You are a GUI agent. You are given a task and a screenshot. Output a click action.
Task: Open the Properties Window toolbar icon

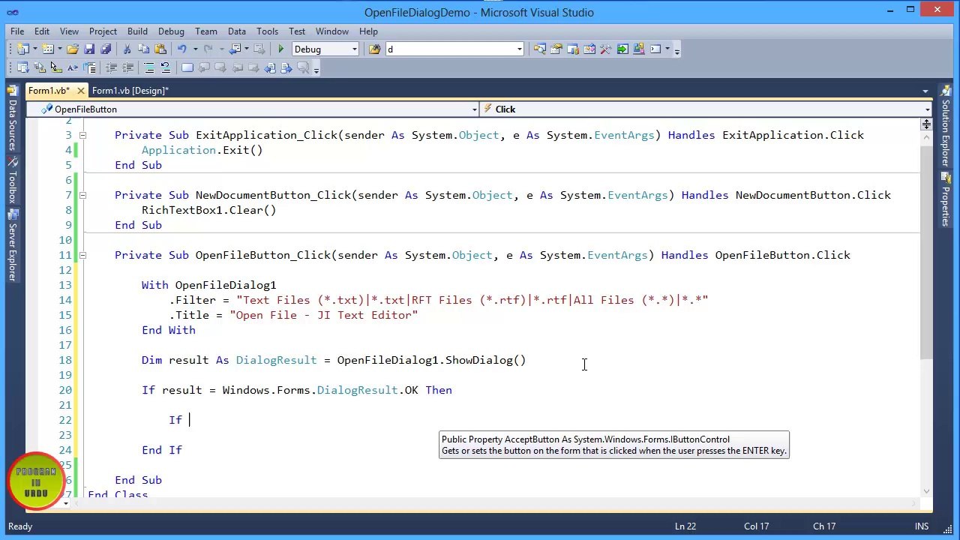[x=556, y=49]
